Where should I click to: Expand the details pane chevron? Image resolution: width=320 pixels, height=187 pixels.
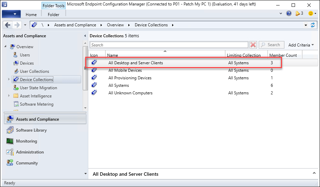[x=314, y=173]
